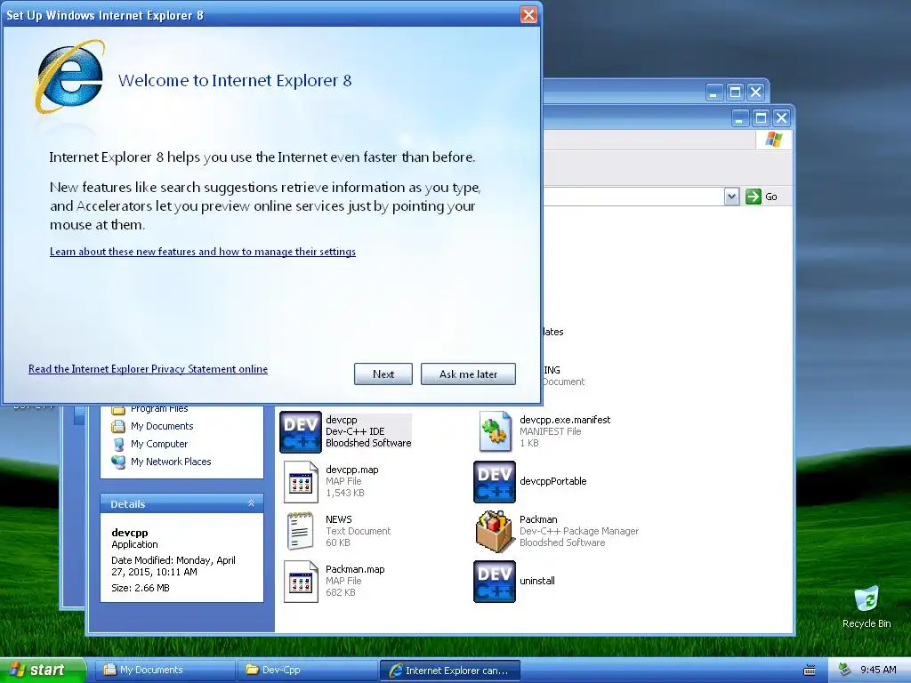The image size is (911, 683).
Task: Maximize the Dev-Cpp Explorer window
Action: coord(761,118)
